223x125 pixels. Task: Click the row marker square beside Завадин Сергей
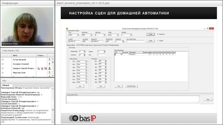click(x=2, y=68)
